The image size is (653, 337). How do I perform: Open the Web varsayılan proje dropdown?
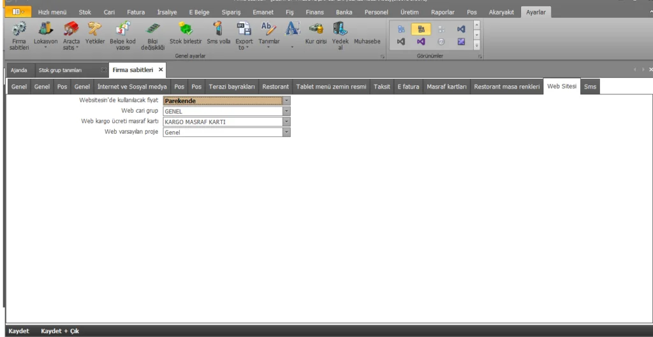(x=286, y=133)
